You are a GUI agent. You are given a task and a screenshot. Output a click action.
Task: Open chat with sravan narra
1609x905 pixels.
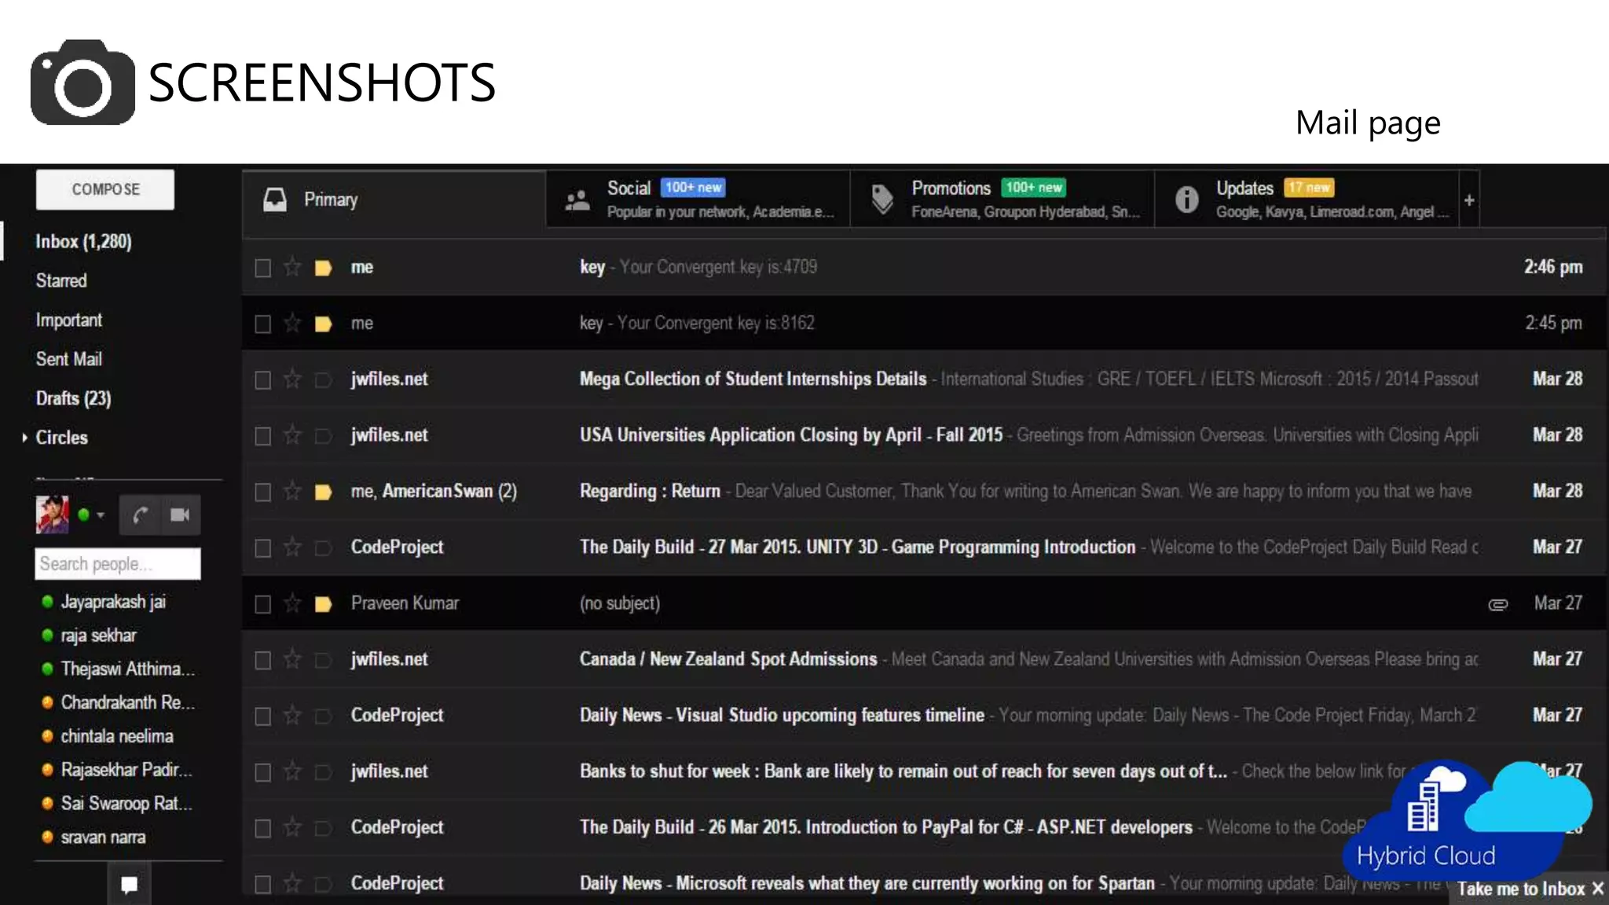[x=103, y=837]
